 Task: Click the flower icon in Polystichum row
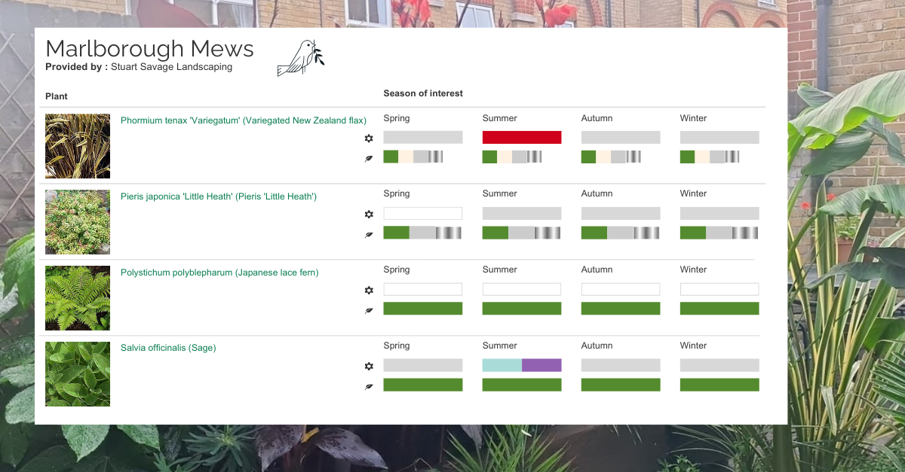click(369, 291)
